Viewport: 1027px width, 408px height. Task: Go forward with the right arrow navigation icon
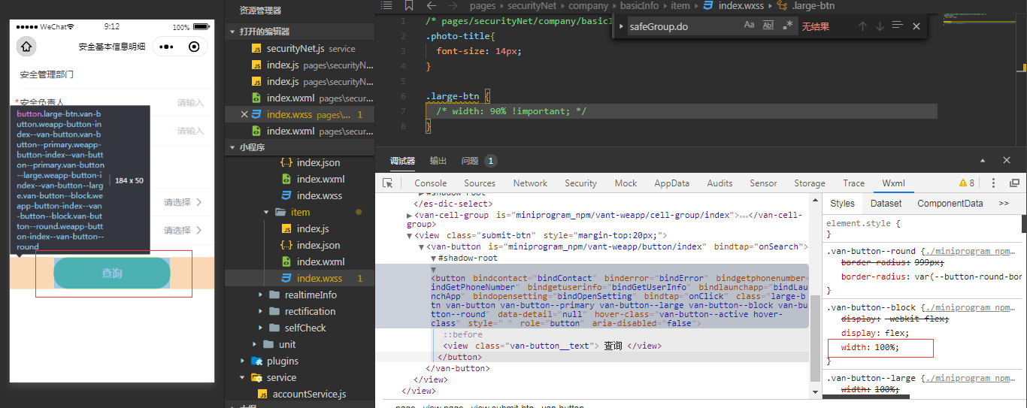click(453, 5)
